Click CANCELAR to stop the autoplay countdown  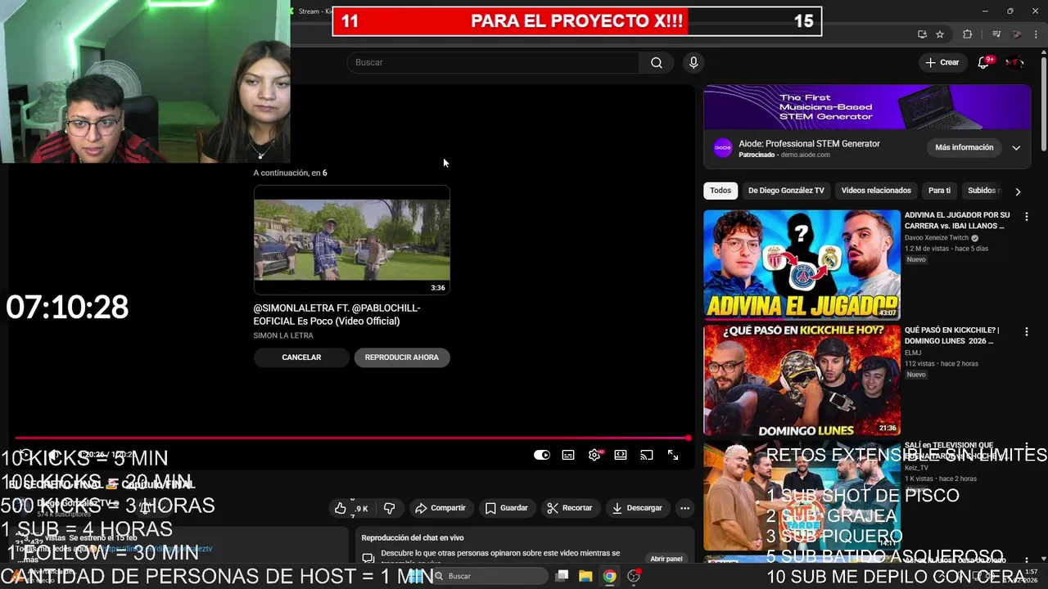(301, 357)
